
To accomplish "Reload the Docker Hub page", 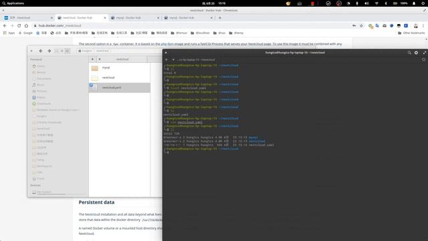I will 19,25.
